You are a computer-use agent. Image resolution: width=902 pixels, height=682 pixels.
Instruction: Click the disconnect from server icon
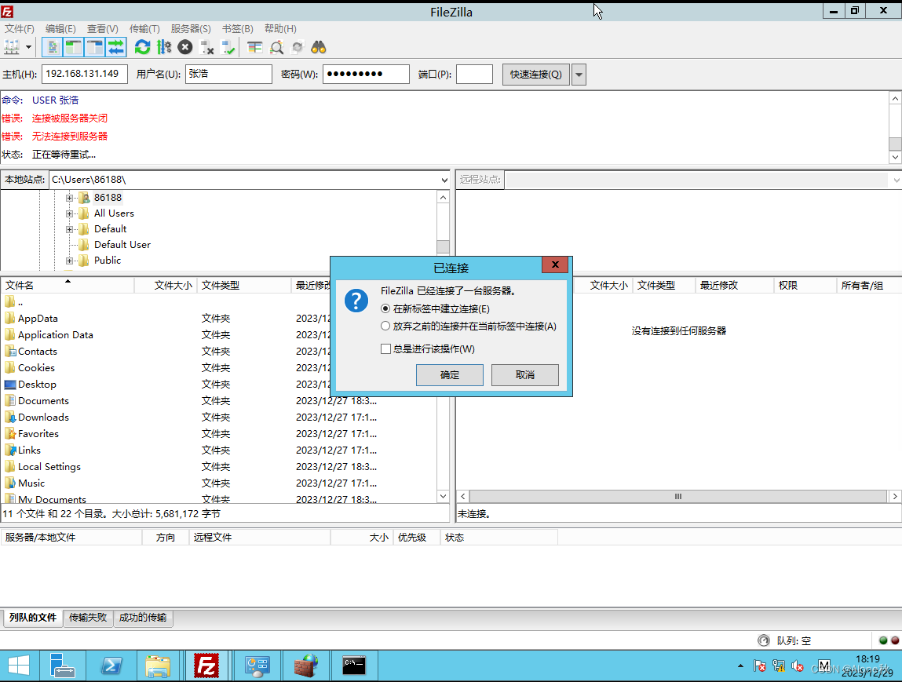coord(206,47)
